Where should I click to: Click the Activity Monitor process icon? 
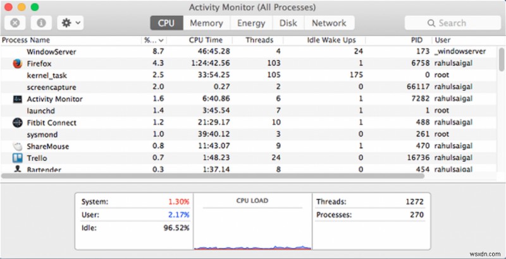(x=18, y=99)
